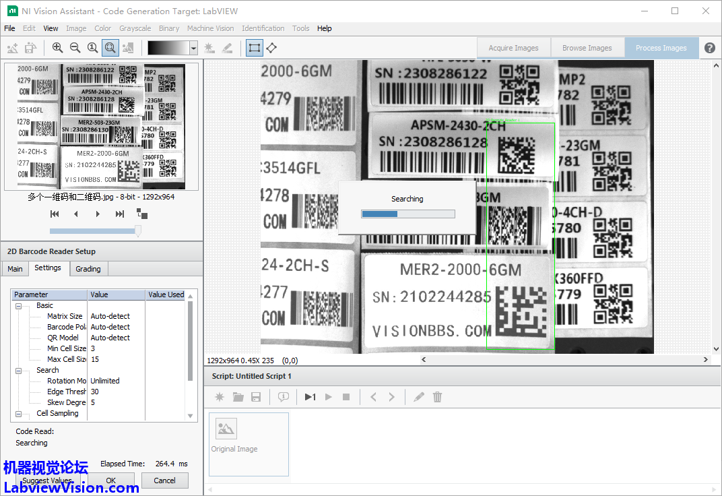Select the Zoom Out magnifier tool
This screenshot has height=496, width=722.
tap(75, 48)
